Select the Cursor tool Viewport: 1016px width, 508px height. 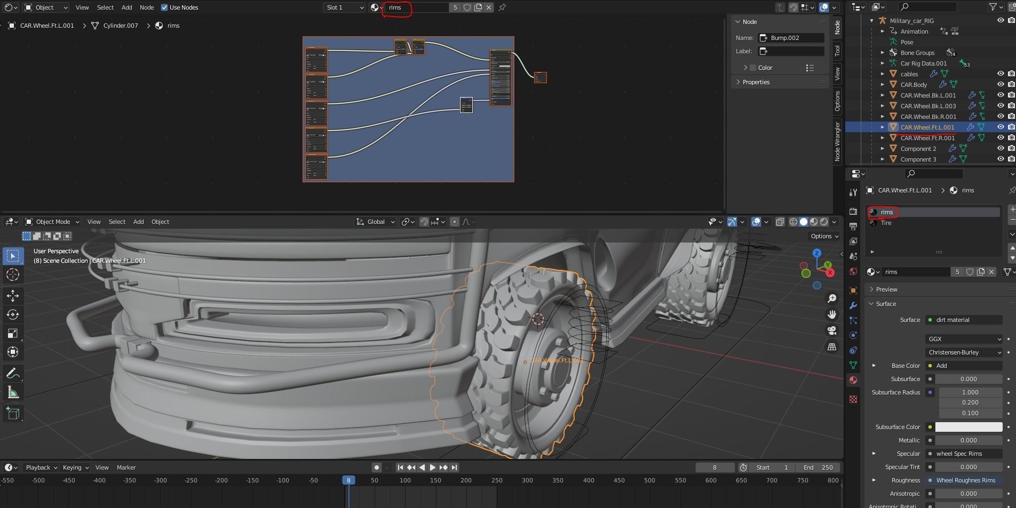(13, 275)
